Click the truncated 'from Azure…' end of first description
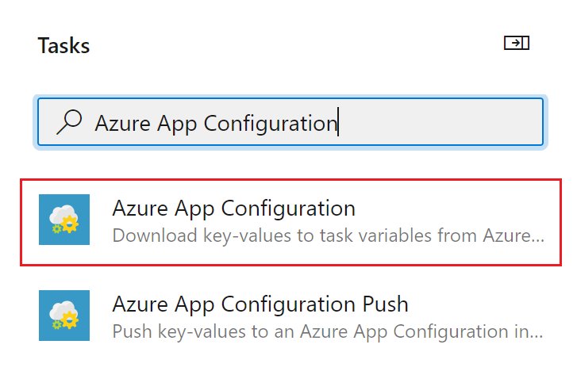577x375 pixels. (x=514, y=235)
